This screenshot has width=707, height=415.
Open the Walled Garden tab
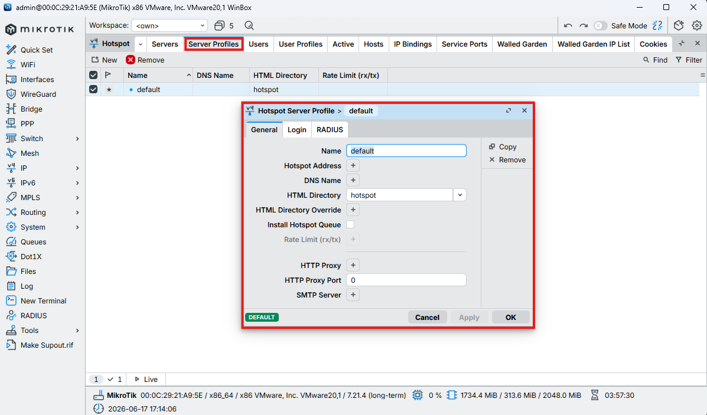522,44
